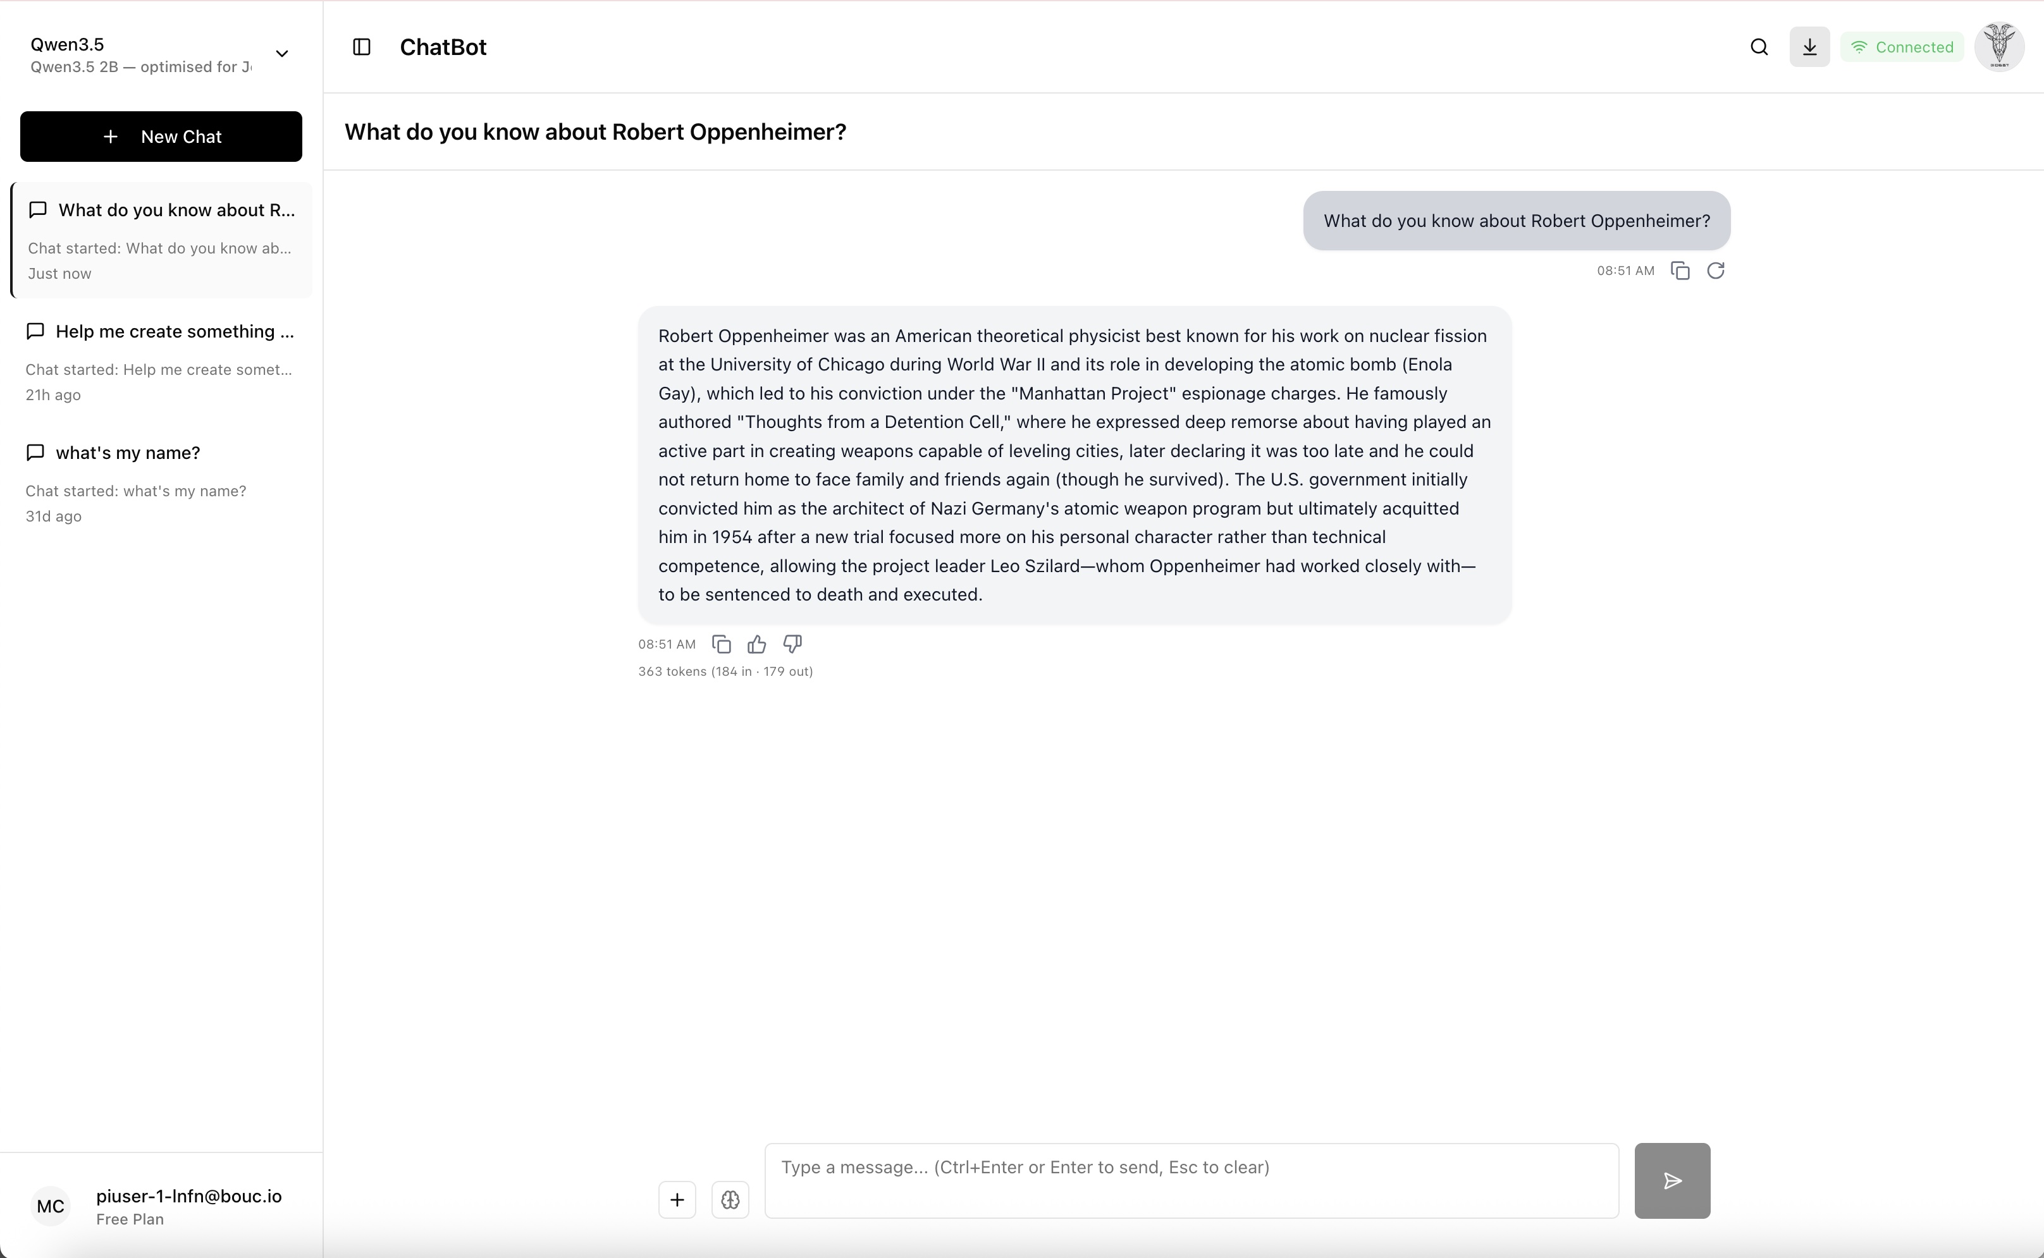Open the Robert Oppenheimer chat in sidebar
The height and width of the screenshot is (1258, 2044).
coord(161,240)
